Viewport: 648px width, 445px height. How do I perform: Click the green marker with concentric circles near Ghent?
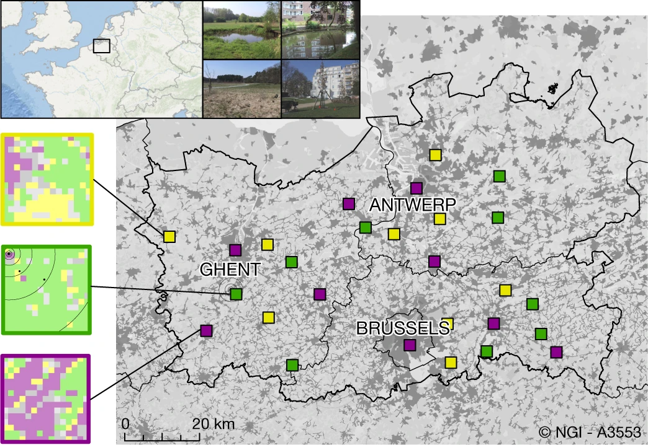(236, 294)
